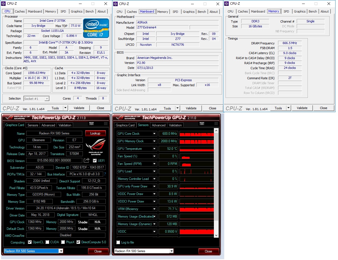Enable the Log to file checkbox
The width and height of the screenshot is (338, 260).
118,242
